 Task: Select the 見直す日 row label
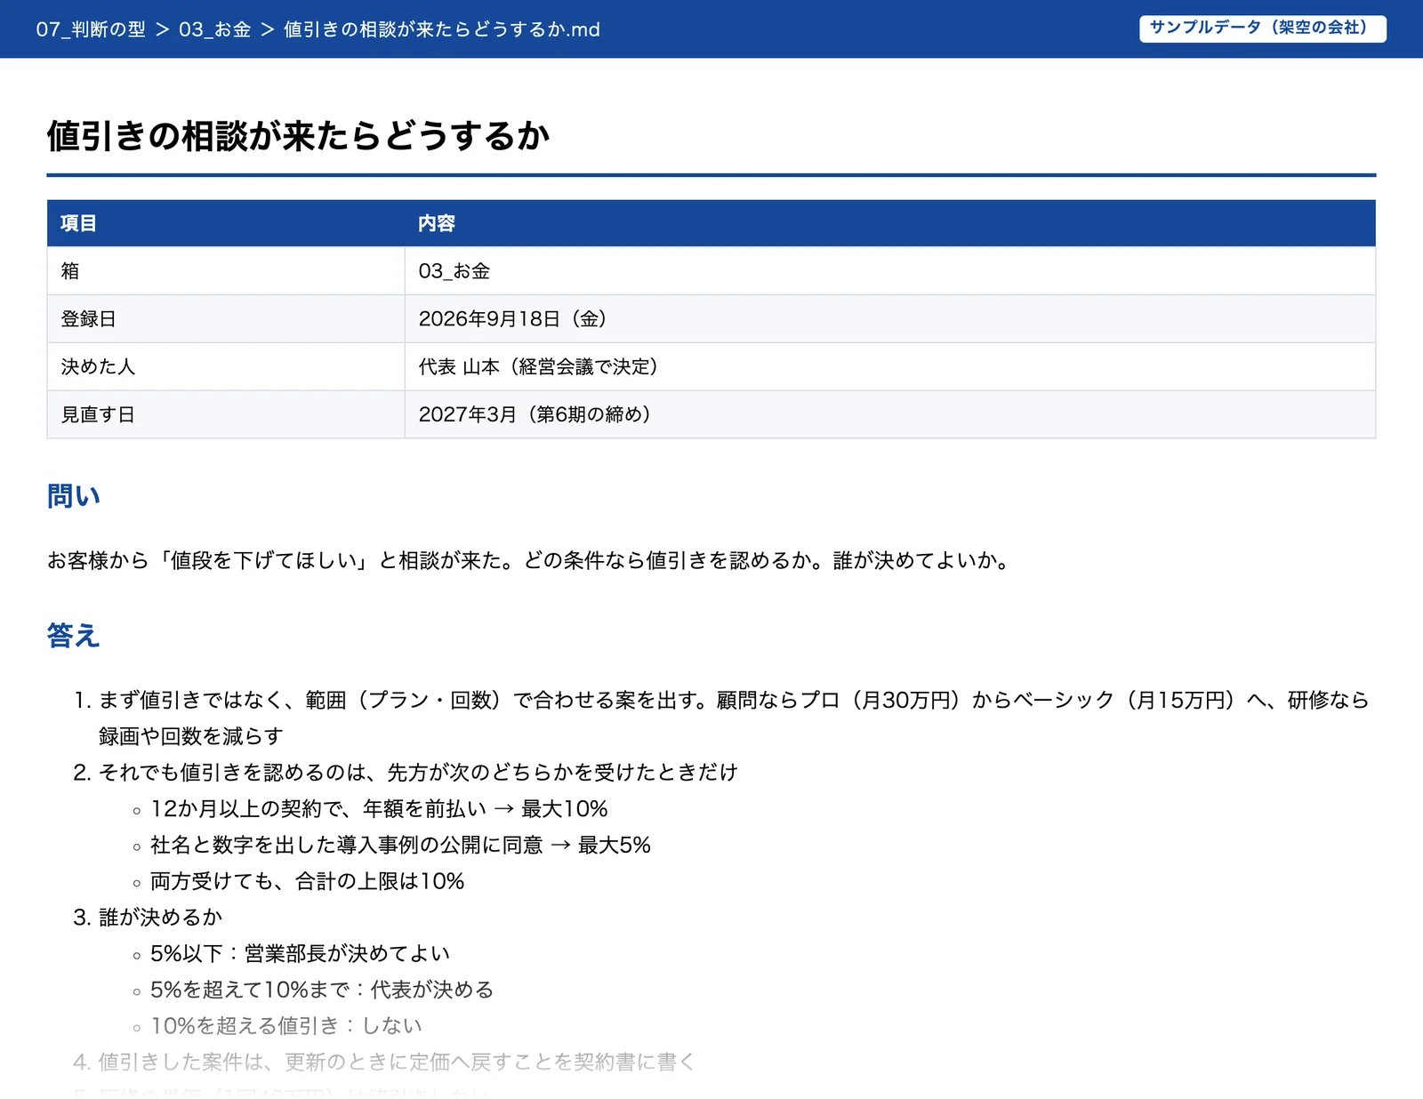[98, 415]
